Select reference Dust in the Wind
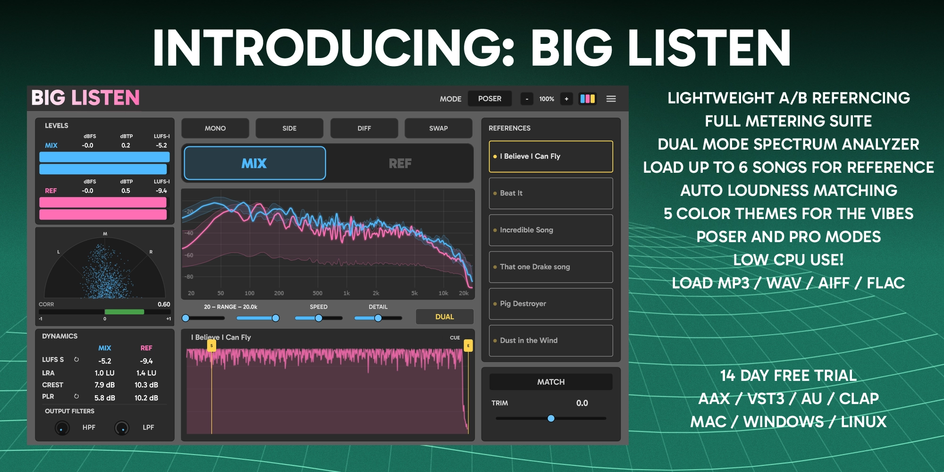Image resolution: width=944 pixels, height=472 pixels. (551, 340)
